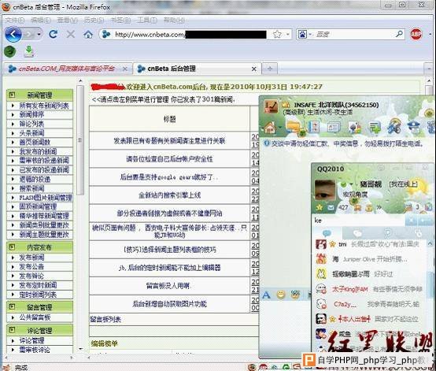The height and width of the screenshot is (371, 436).
Task: Reload the page with the refresh icon
Action: pos(53,34)
